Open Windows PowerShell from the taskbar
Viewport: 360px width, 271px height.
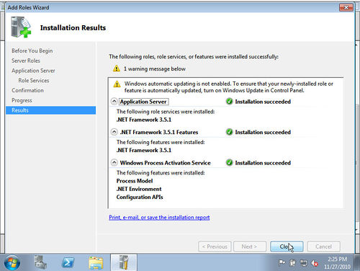68,262
